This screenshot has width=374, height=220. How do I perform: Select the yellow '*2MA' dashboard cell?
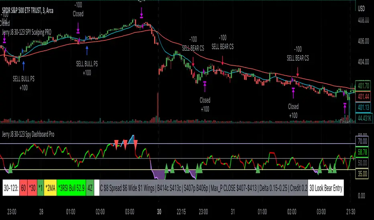coord(50,188)
